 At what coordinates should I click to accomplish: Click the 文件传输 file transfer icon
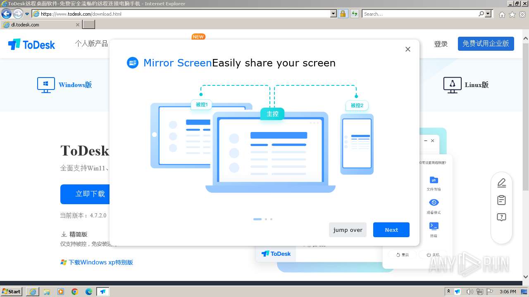[434, 180]
